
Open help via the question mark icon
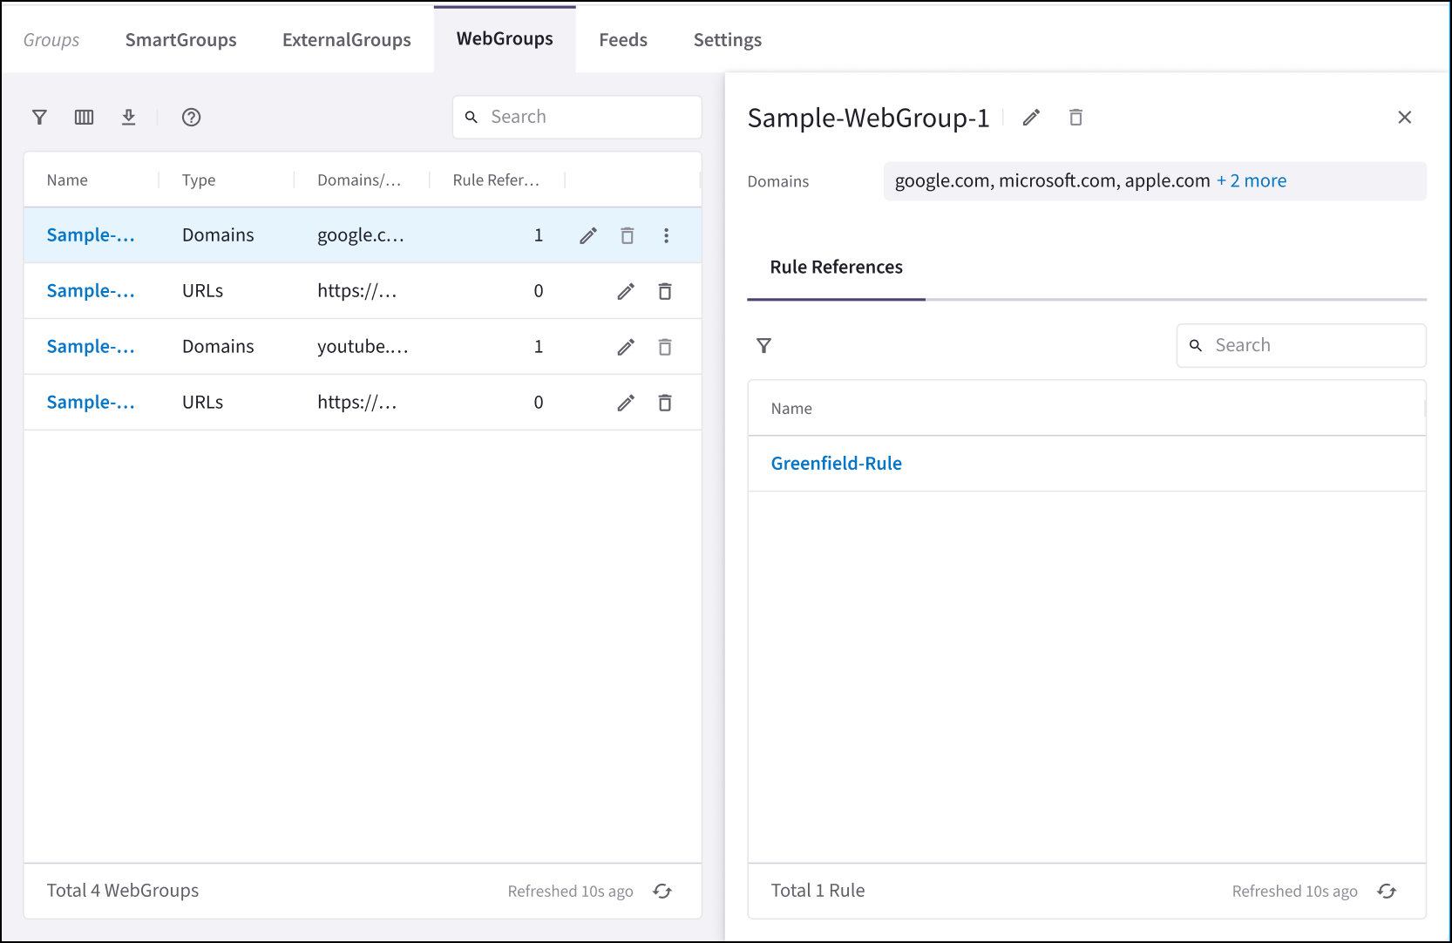coord(191,117)
